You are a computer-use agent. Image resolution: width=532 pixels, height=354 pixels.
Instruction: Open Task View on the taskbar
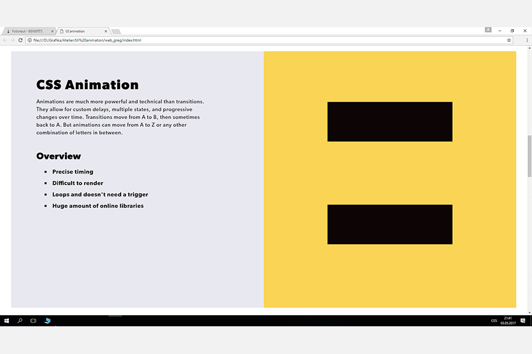(x=33, y=320)
